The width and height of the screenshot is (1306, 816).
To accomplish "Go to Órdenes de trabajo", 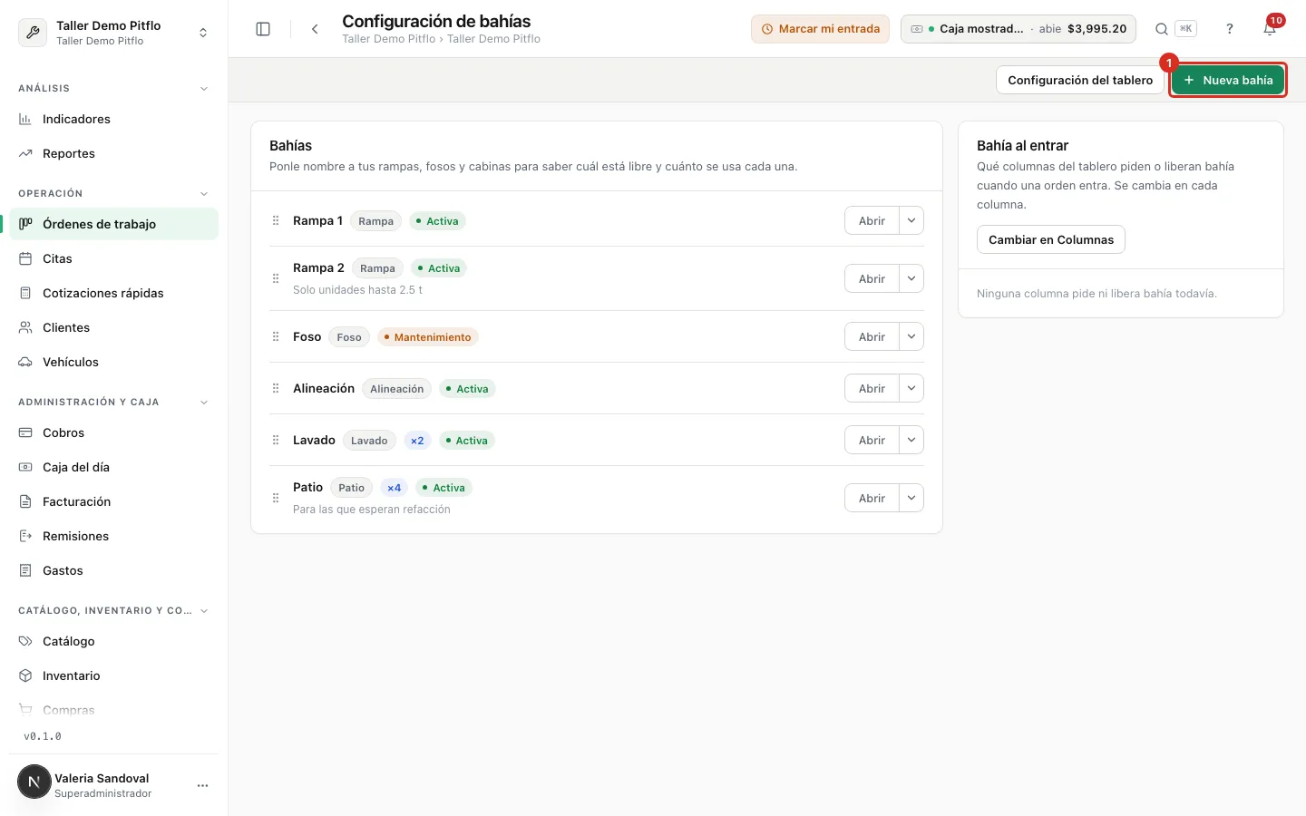I will (113, 224).
